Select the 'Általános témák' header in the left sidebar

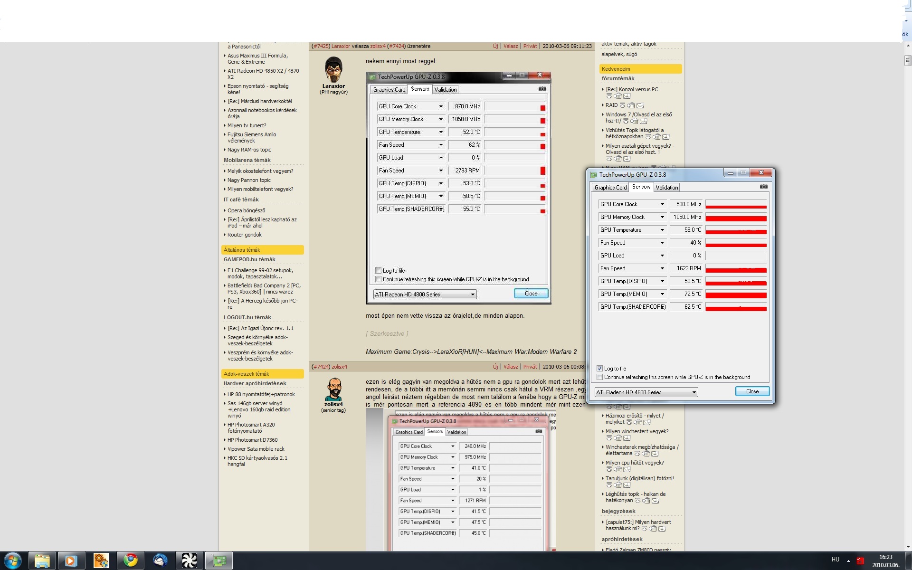[x=262, y=250]
